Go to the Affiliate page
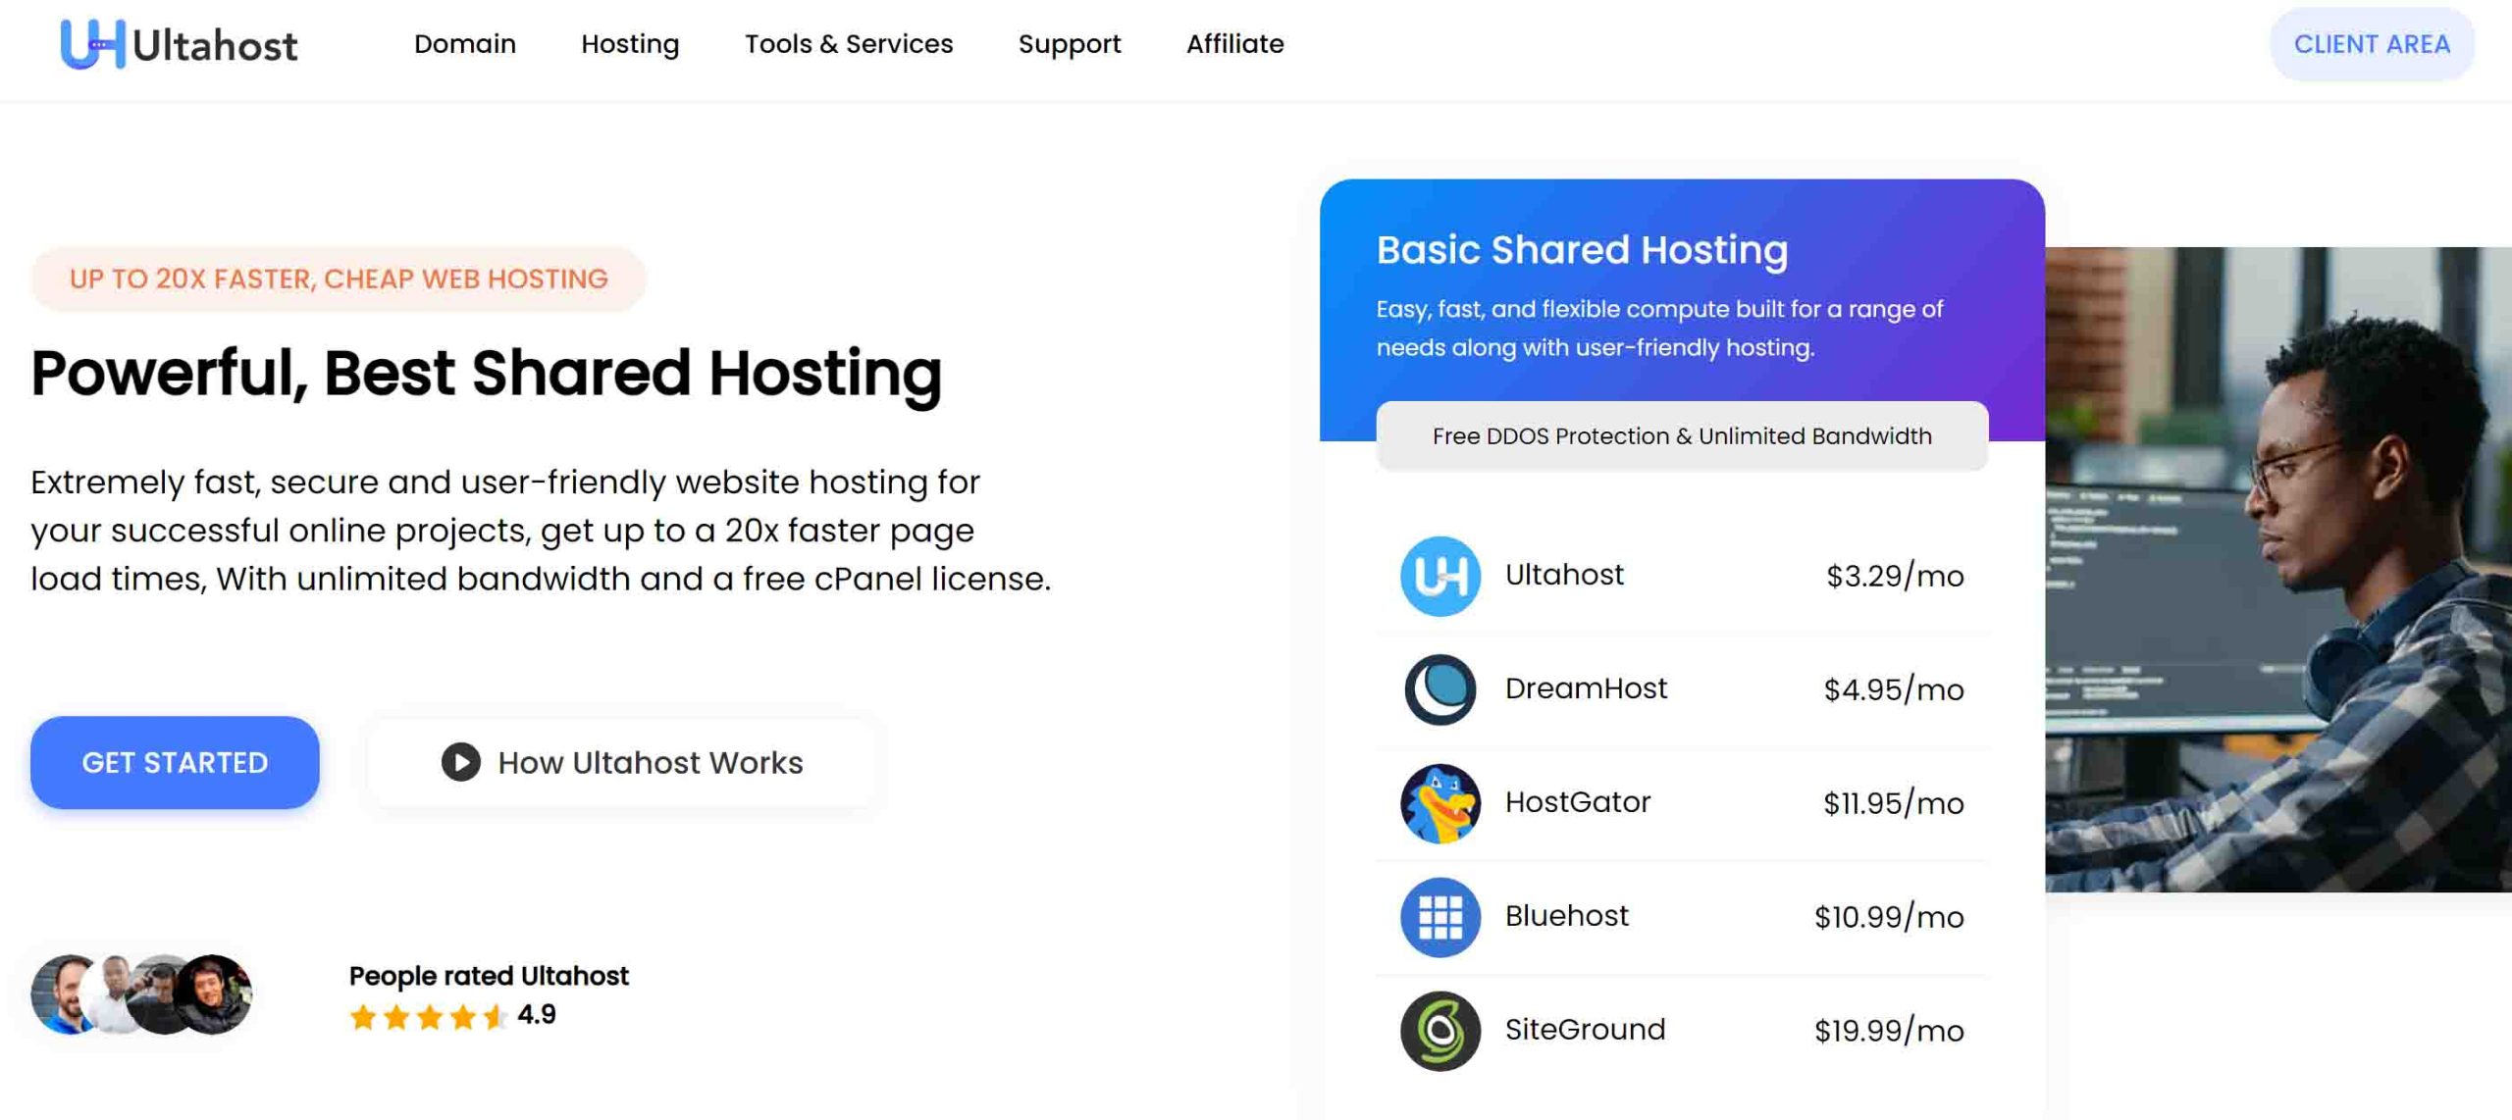Viewport: 2512px width, 1120px height. [x=1234, y=44]
